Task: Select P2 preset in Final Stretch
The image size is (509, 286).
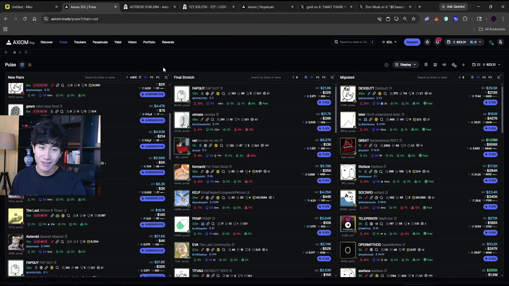Action: click(x=318, y=77)
